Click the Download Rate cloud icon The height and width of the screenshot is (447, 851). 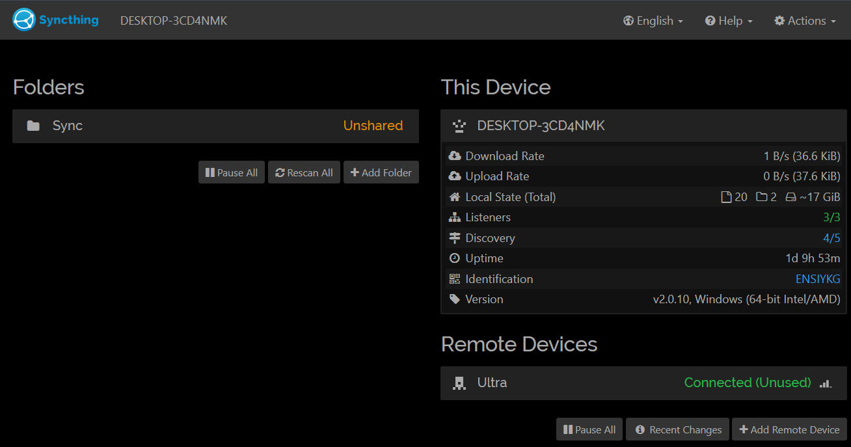[x=454, y=156]
